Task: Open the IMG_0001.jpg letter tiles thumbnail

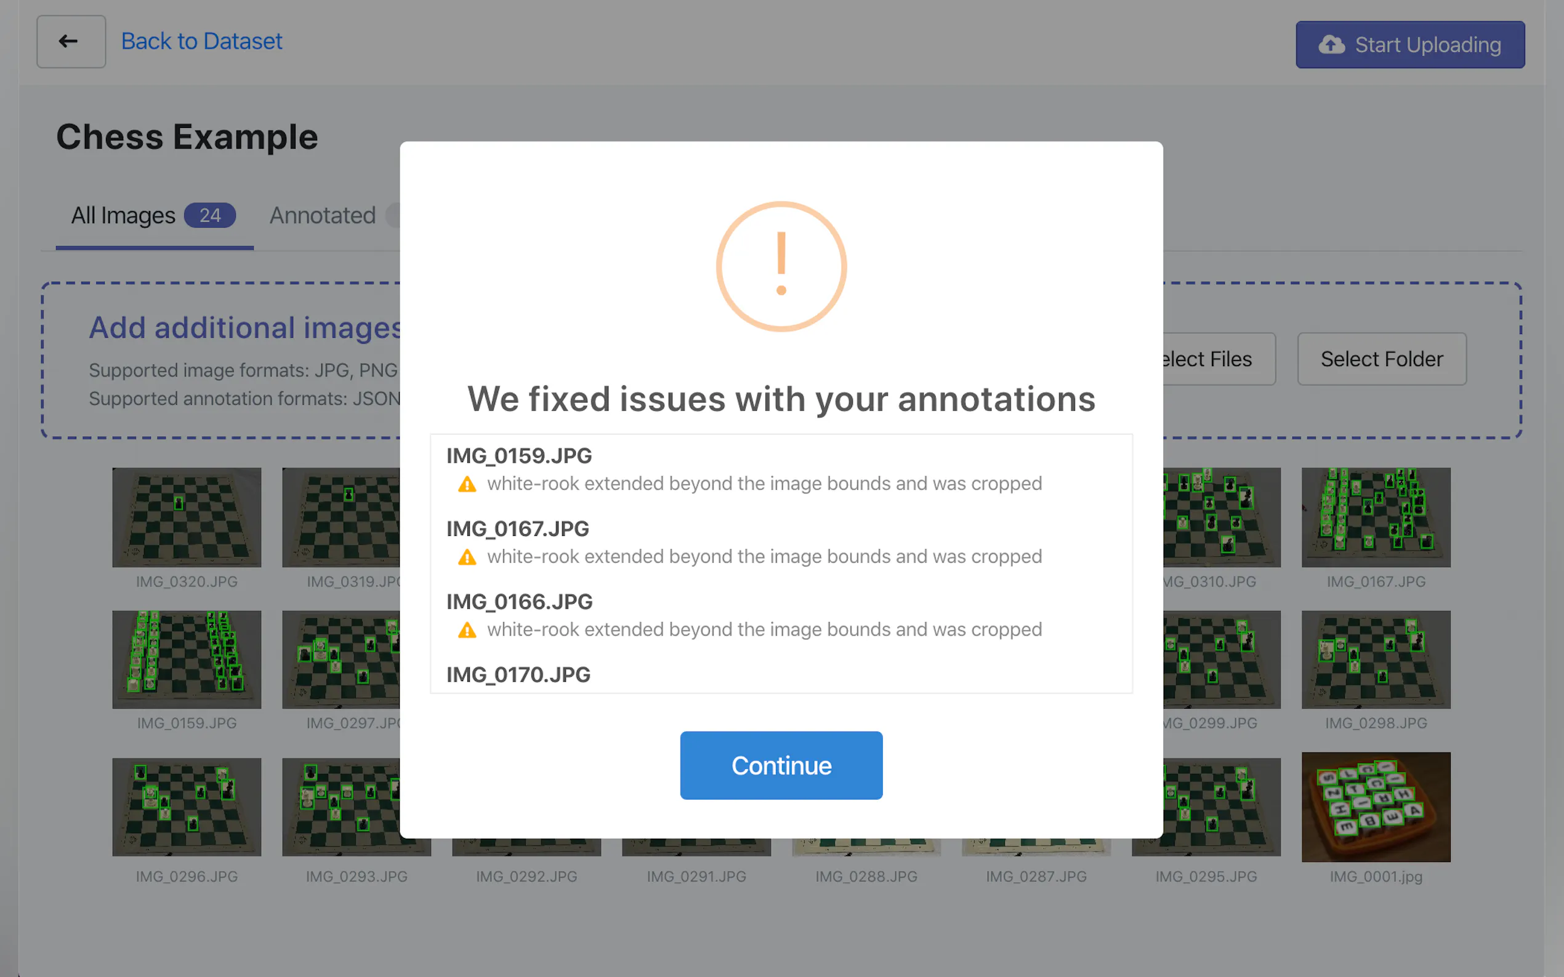Action: [x=1375, y=807]
